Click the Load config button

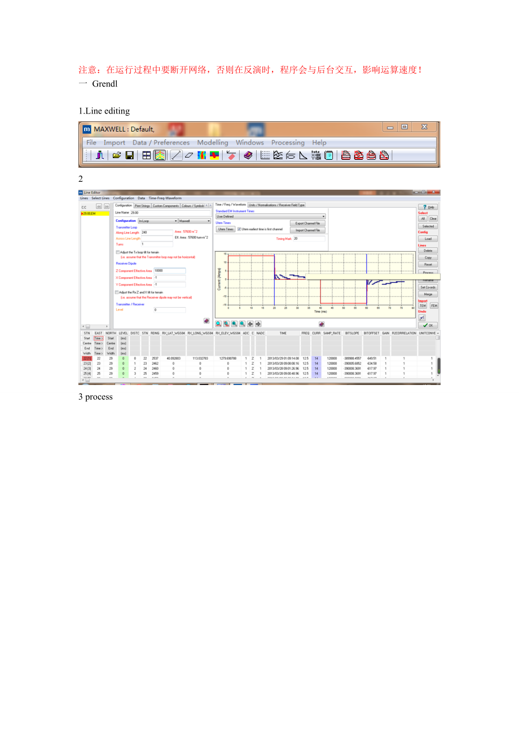click(428, 239)
